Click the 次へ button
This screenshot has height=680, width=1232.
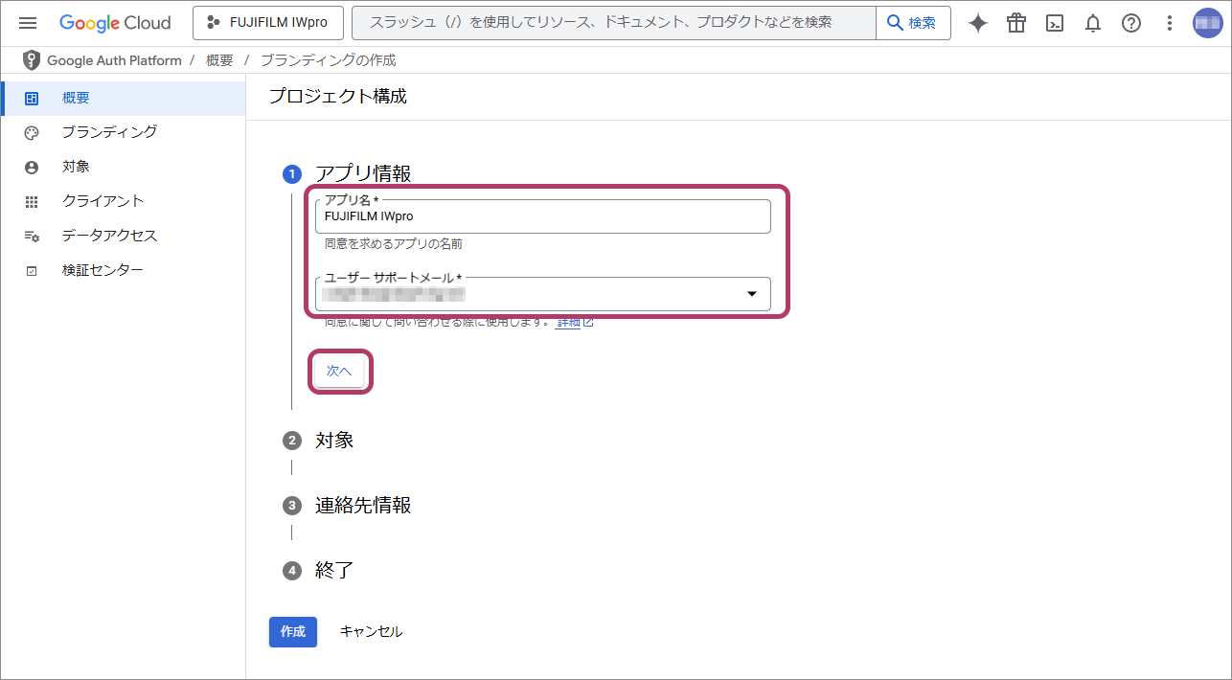coord(339,372)
